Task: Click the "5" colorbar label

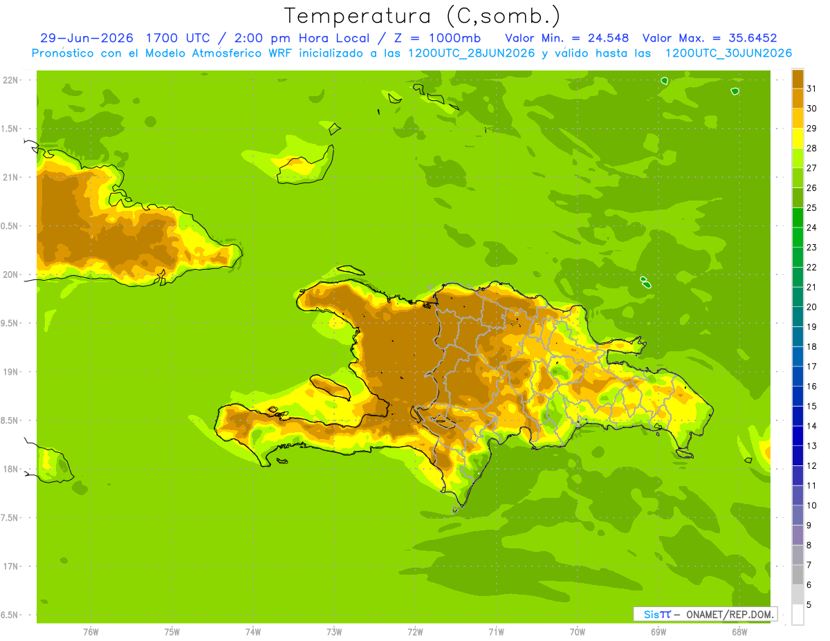Action: click(x=809, y=605)
